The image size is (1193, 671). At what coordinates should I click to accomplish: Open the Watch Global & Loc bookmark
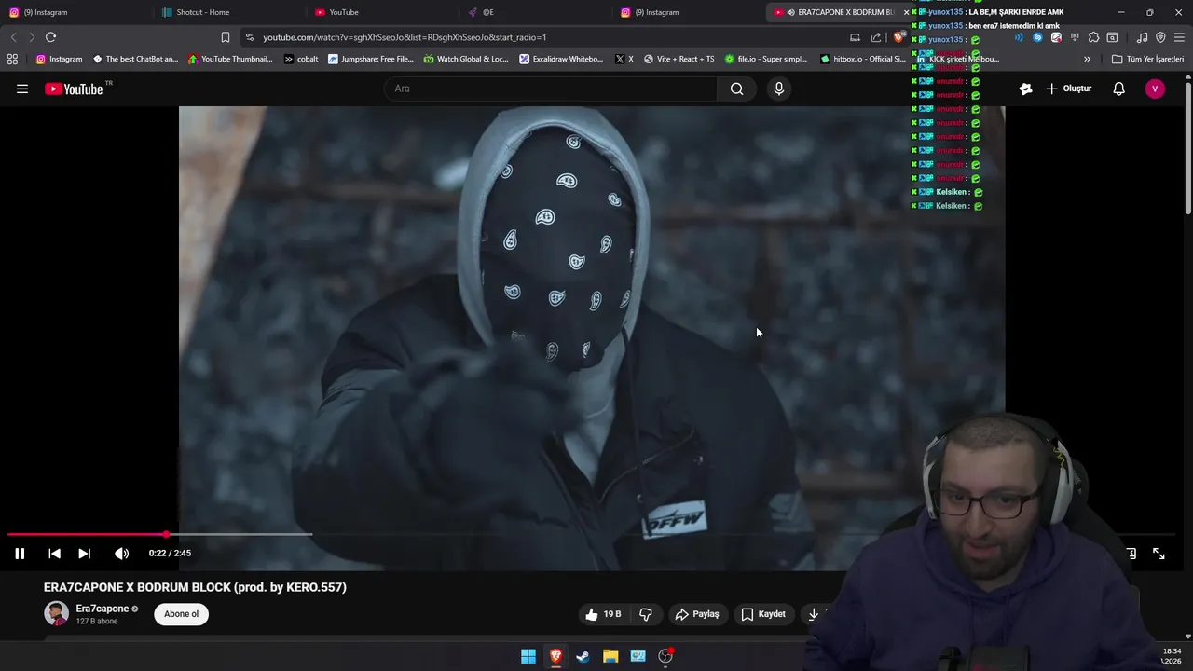click(466, 59)
